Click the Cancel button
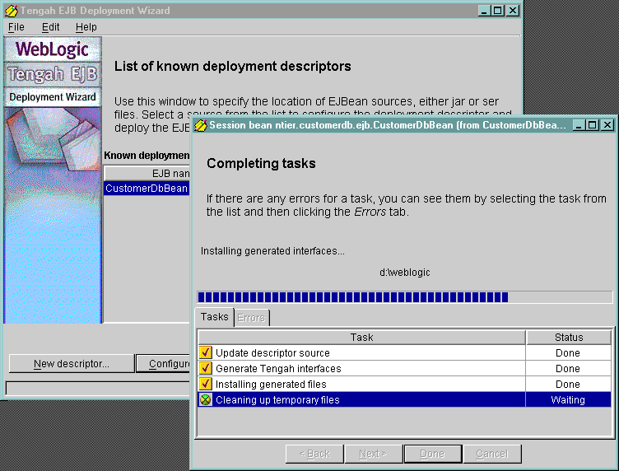 coord(492,454)
